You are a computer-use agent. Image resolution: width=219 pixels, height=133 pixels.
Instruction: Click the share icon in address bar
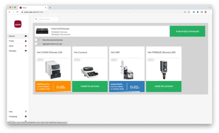185,12
